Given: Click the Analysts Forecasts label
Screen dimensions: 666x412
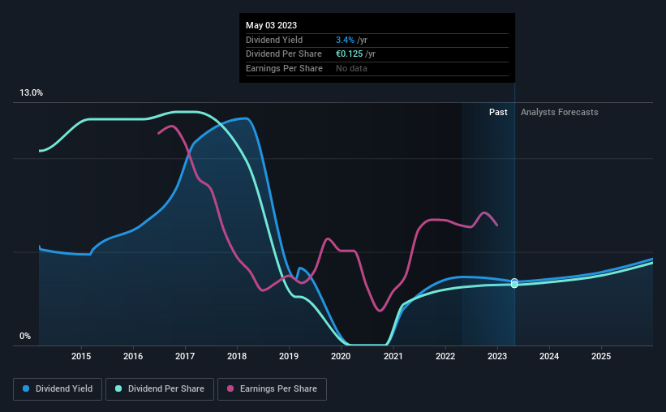Looking at the screenshot, I should point(560,112).
